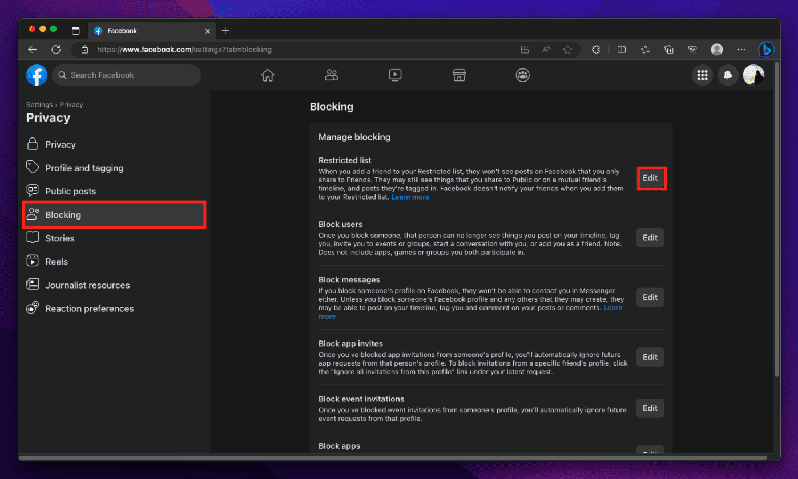Edit the Restricted list

pyautogui.click(x=650, y=178)
